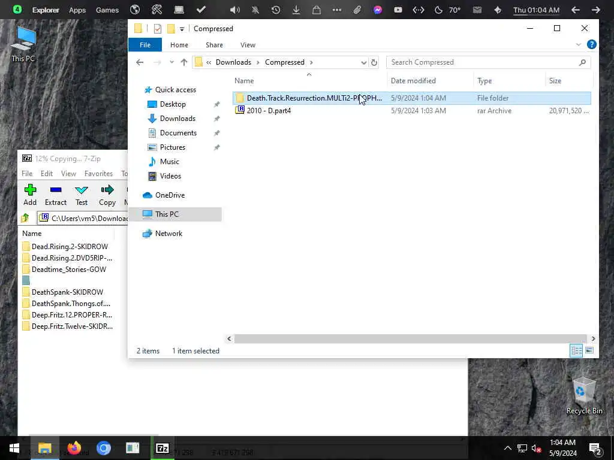Open the Windows Start menu

point(14,448)
